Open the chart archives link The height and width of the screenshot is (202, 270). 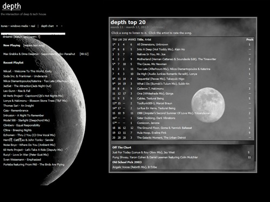pos(158,27)
